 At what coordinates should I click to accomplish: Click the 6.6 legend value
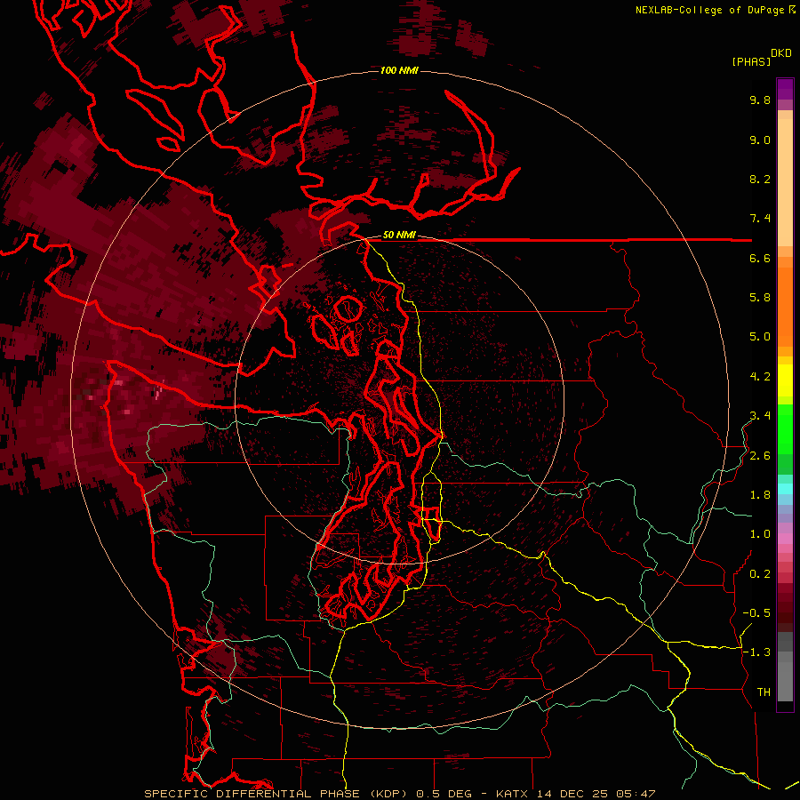(760, 258)
